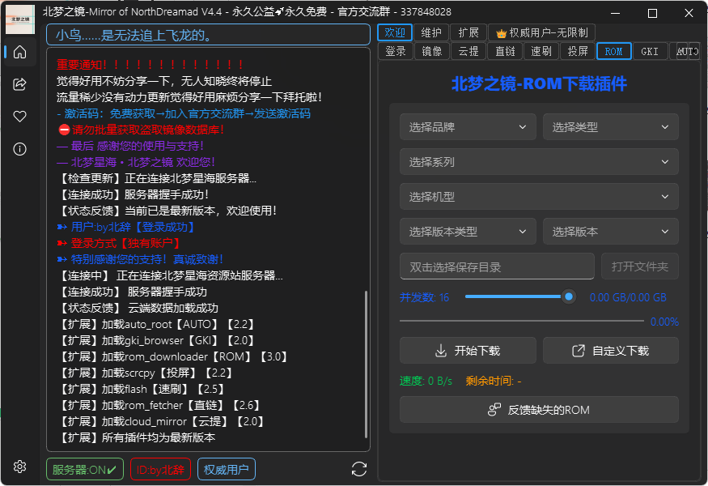Viewport: 708px width, 486px height.
Task: Open the 选择版本类型 dropdown
Action: tap(468, 231)
